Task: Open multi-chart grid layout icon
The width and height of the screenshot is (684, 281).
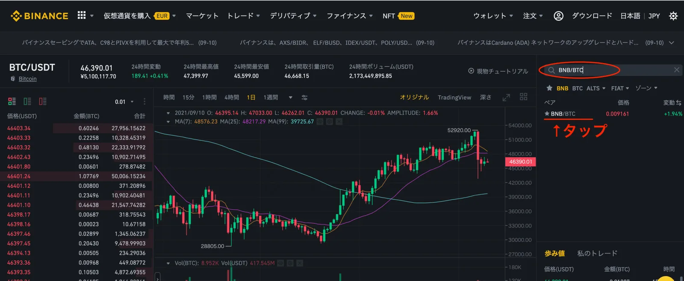Action: point(523,97)
